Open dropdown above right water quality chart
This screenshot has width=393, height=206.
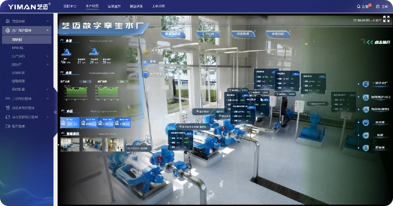pos(122,82)
